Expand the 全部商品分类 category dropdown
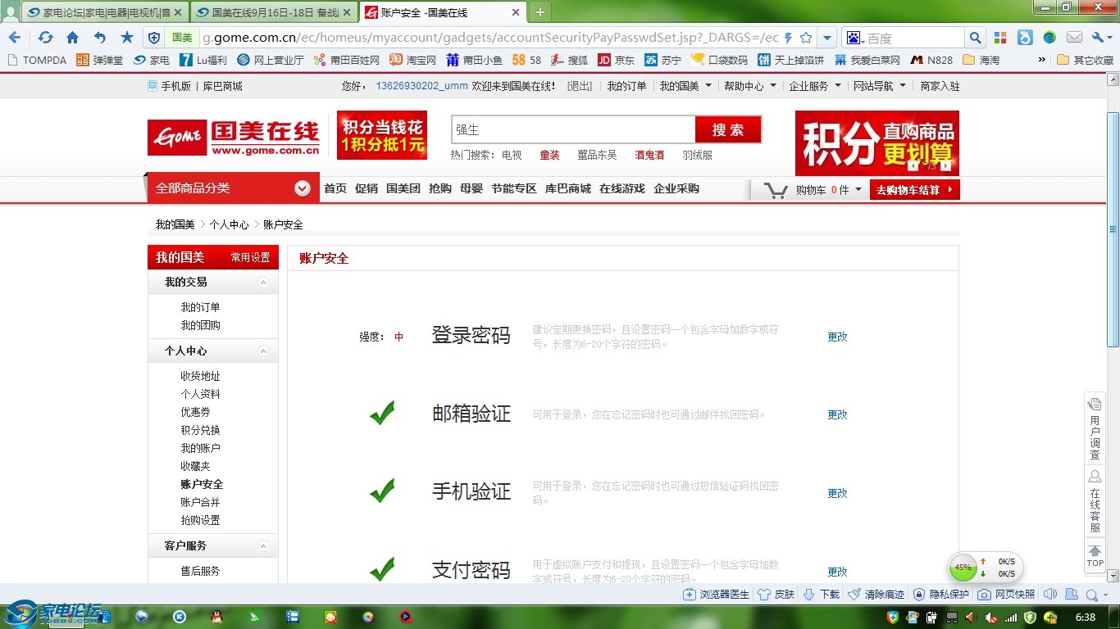 click(x=303, y=188)
